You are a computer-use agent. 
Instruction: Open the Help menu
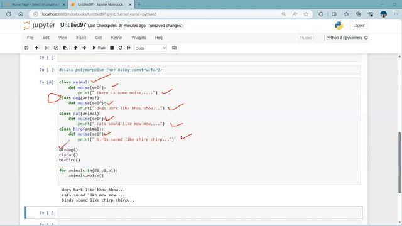tap(159, 38)
